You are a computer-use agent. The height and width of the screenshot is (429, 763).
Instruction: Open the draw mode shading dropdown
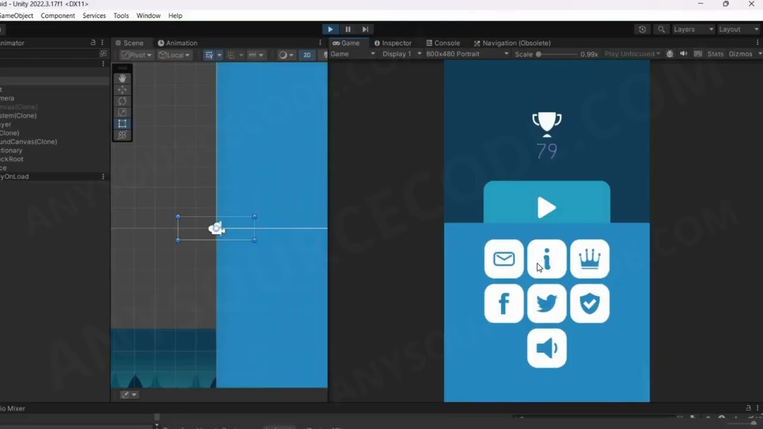[x=286, y=55]
